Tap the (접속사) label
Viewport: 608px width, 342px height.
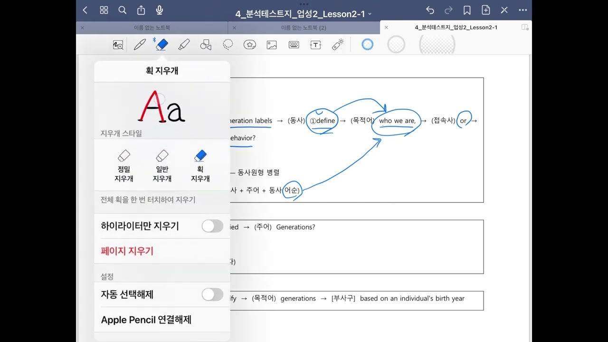pyautogui.click(x=443, y=121)
